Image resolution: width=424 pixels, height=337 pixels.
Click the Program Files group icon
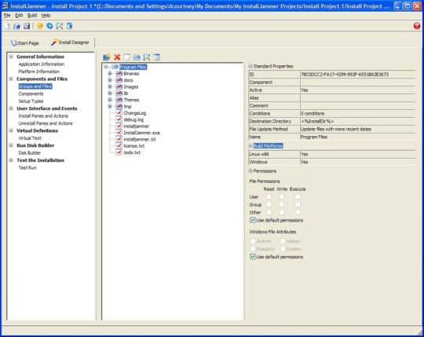point(115,67)
